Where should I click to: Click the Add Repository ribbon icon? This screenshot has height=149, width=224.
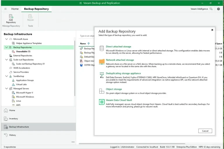pos(11,16)
